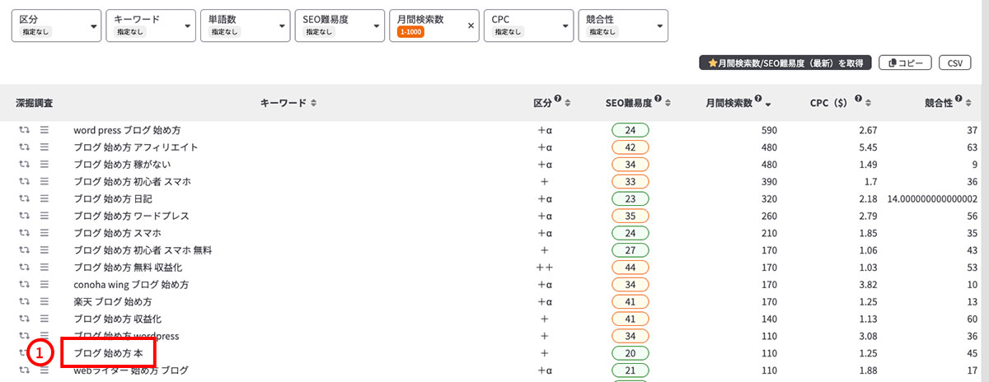The height and width of the screenshot is (382, 989).
Task: Click the help icon beside SEO難易度 header
Action: point(658,100)
